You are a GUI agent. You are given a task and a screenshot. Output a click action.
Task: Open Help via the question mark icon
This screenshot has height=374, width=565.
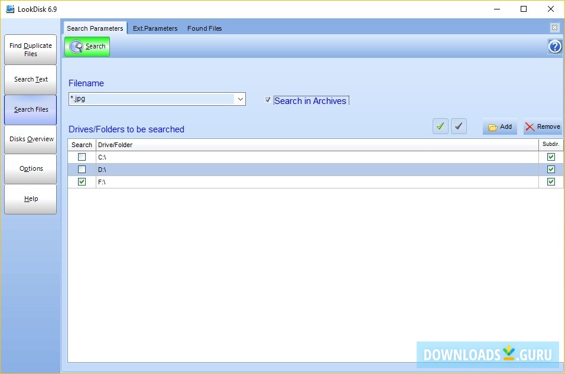pos(554,46)
